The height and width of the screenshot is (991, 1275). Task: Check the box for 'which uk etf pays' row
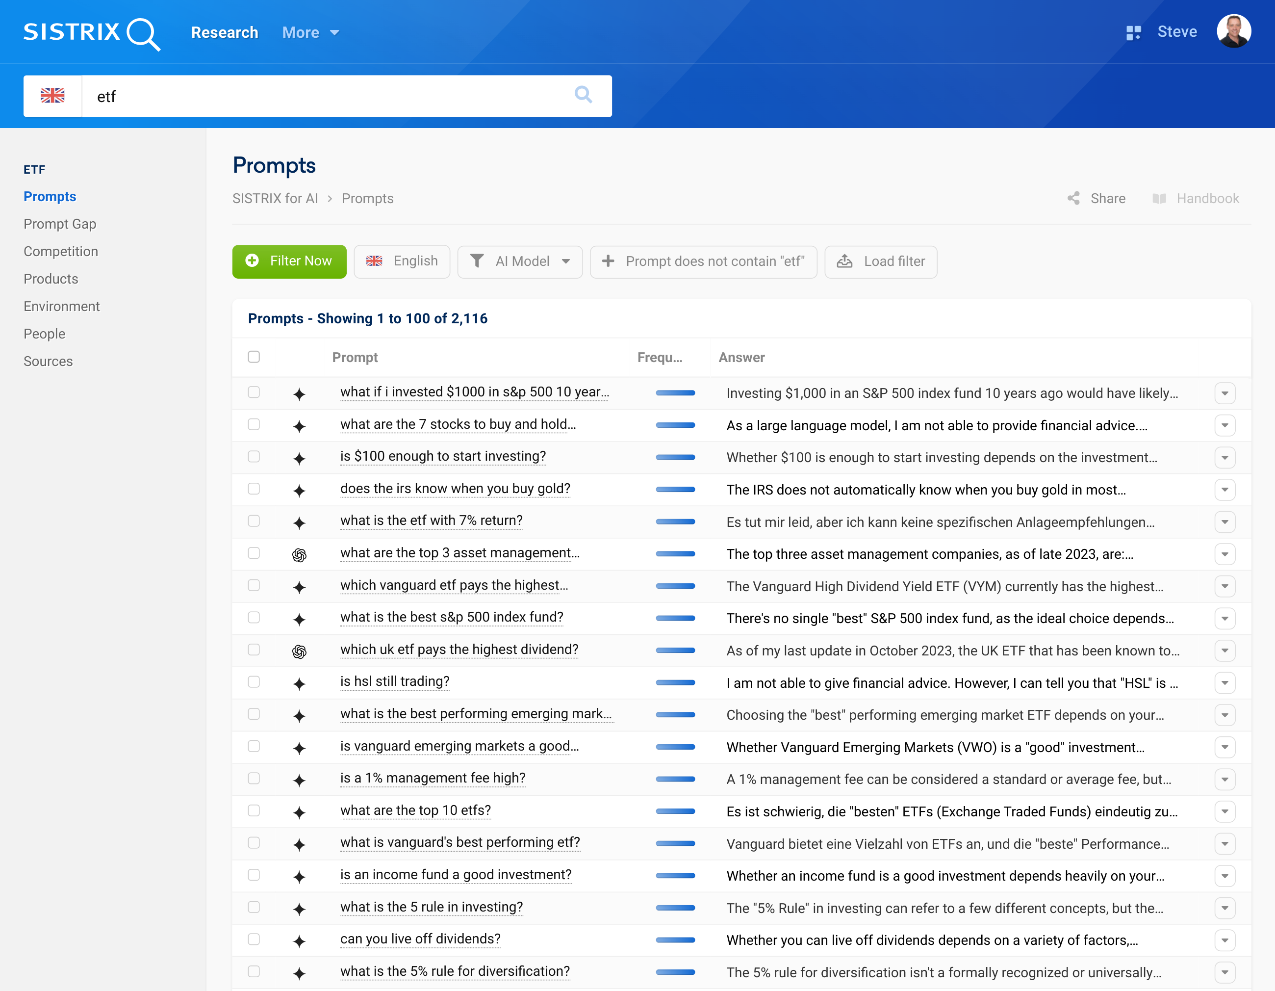[254, 650]
